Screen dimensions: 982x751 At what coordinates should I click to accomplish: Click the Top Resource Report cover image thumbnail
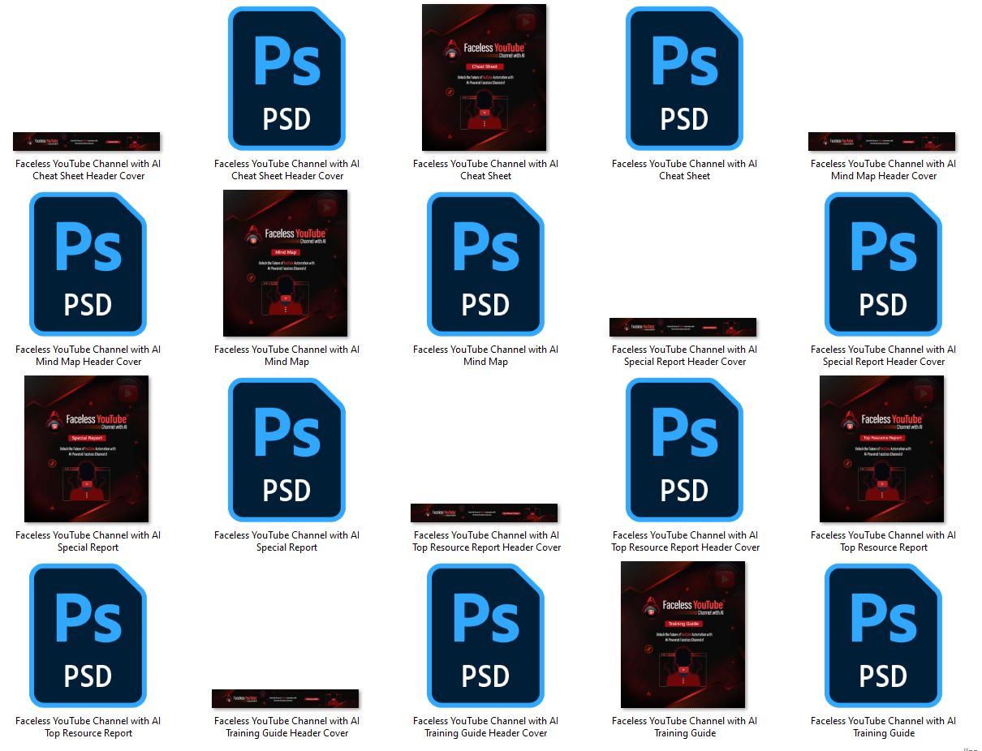tap(882, 449)
